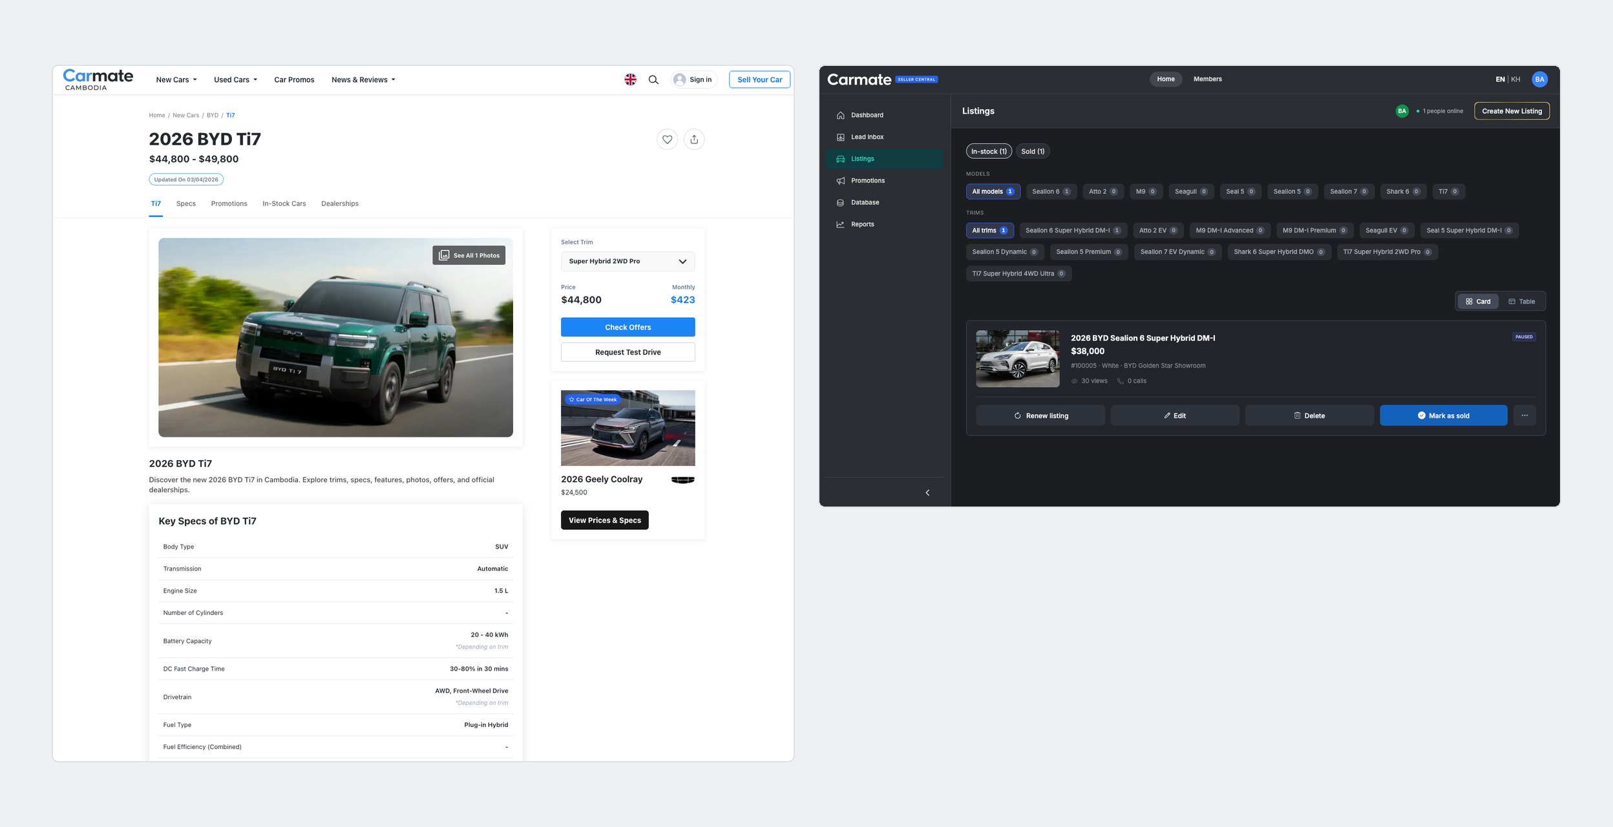Select the All models filter chip
Screen dimensions: 1613x827
point(993,191)
